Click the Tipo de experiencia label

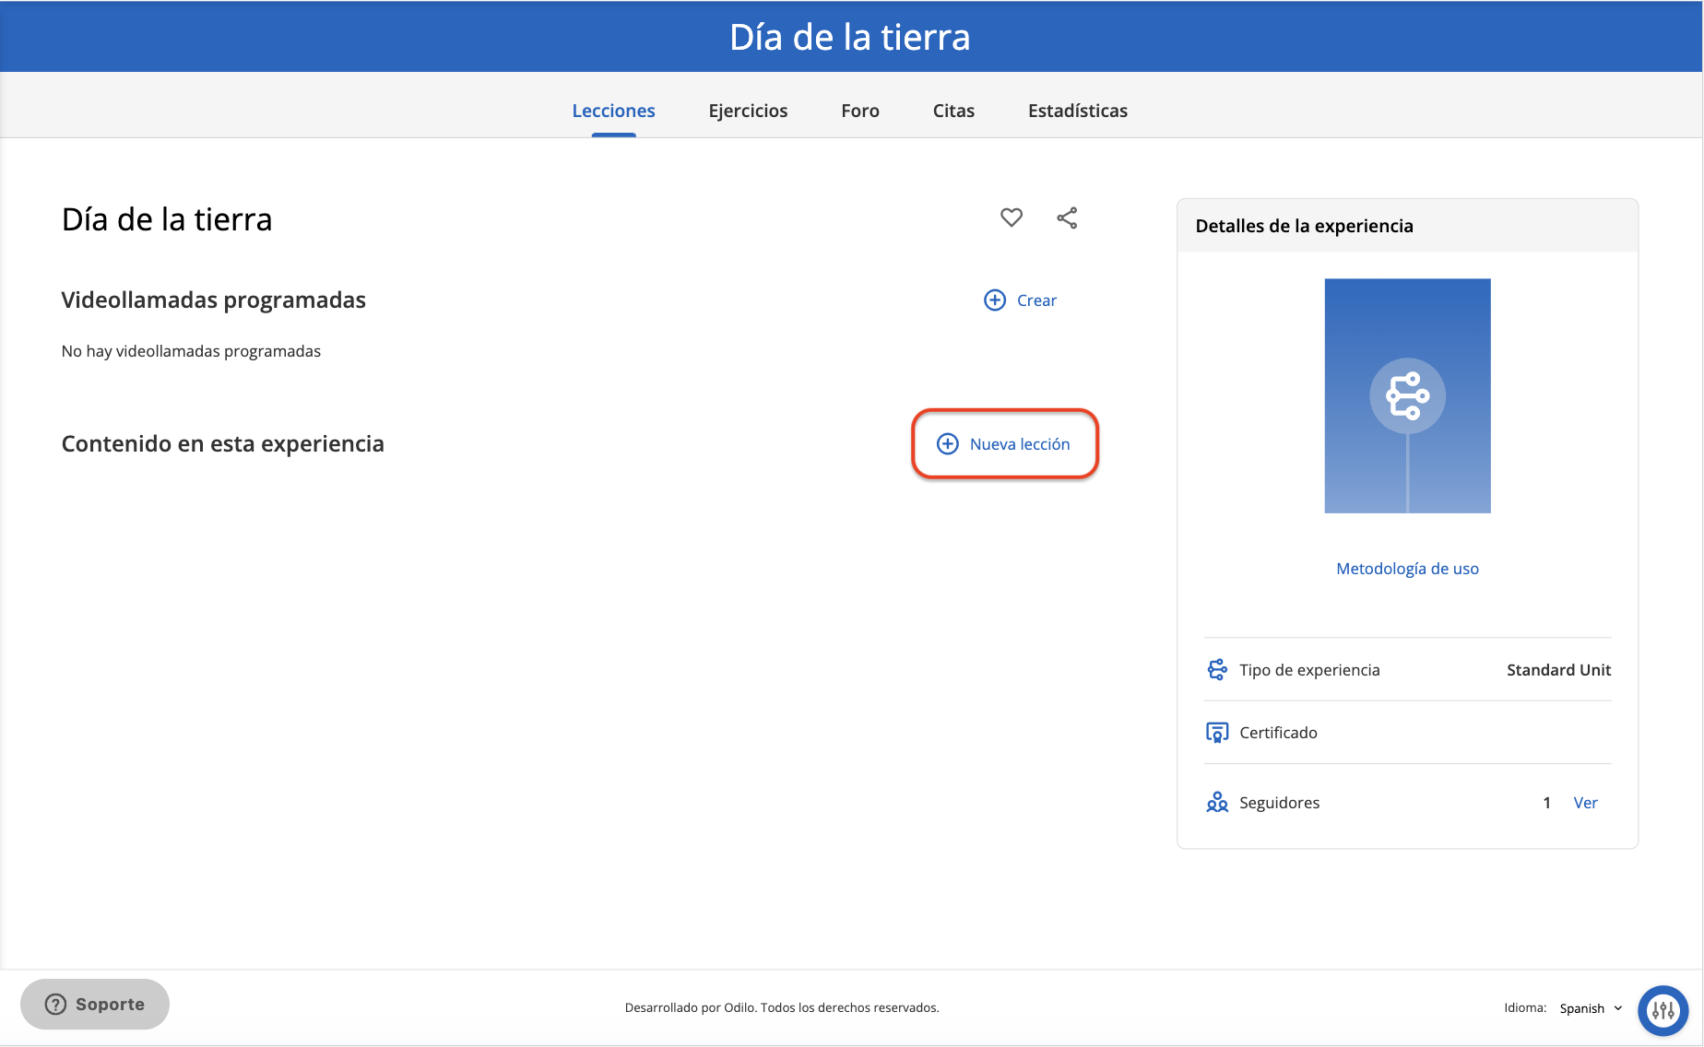pos(1309,670)
